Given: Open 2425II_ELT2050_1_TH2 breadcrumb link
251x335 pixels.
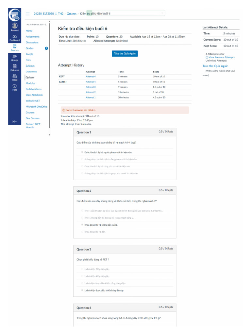Looking at the screenshot, I should click(48, 14).
